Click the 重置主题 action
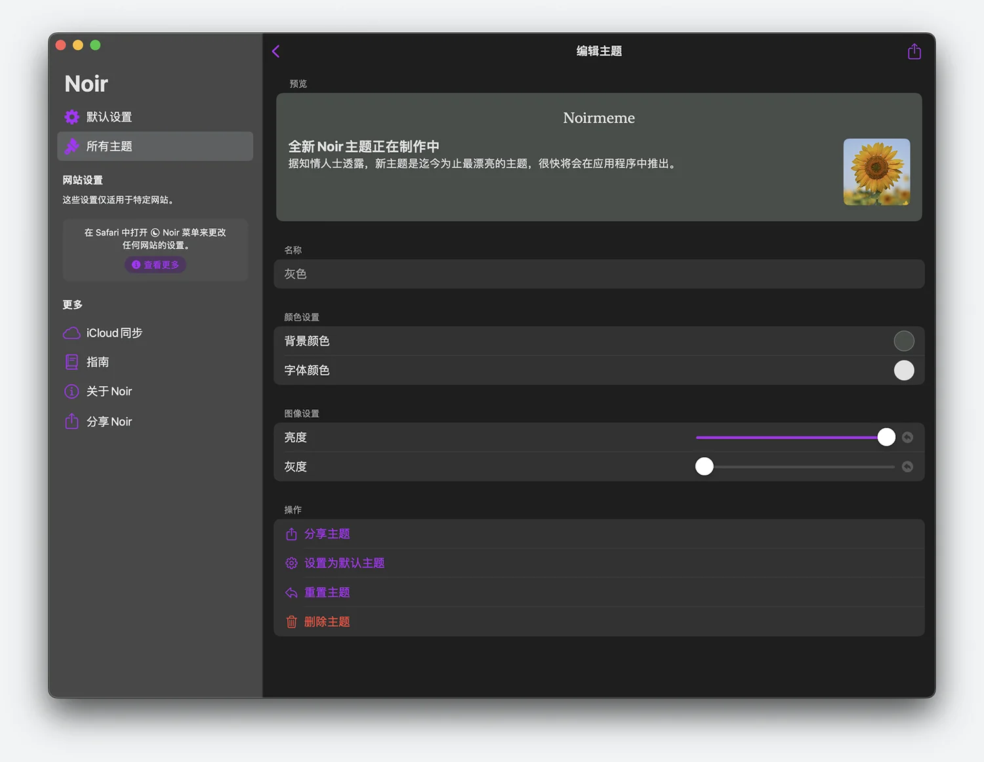This screenshot has height=762, width=984. (599, 593)
